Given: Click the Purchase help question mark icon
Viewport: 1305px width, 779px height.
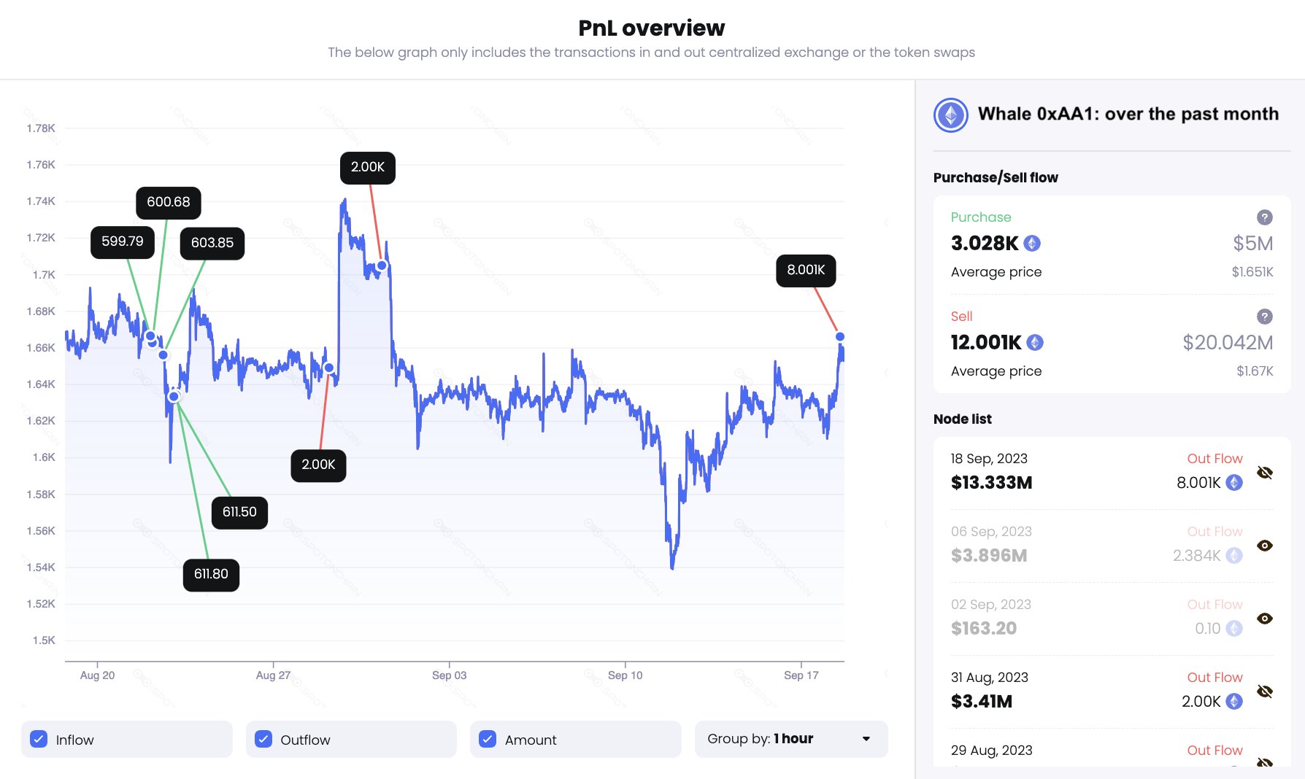Looking at the screenshot, I should click(x=1264, y=217).
